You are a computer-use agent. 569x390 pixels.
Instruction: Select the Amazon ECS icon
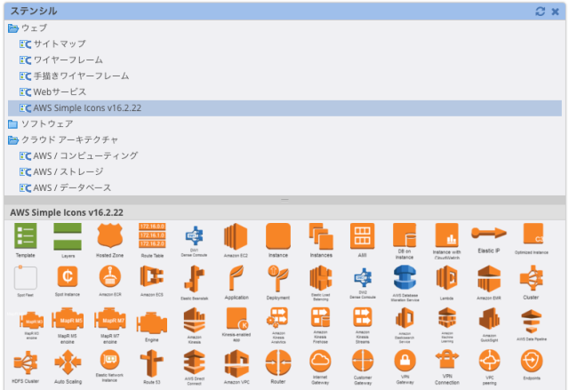click(152, 277)
